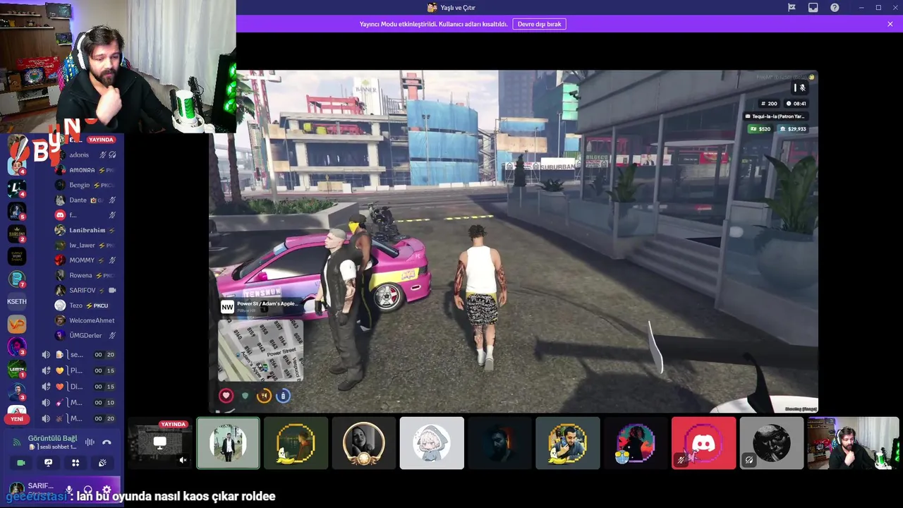This screenshot has width=903, height=508.
Task: Click the $520 cash amount
Action: tap(760, 129)
